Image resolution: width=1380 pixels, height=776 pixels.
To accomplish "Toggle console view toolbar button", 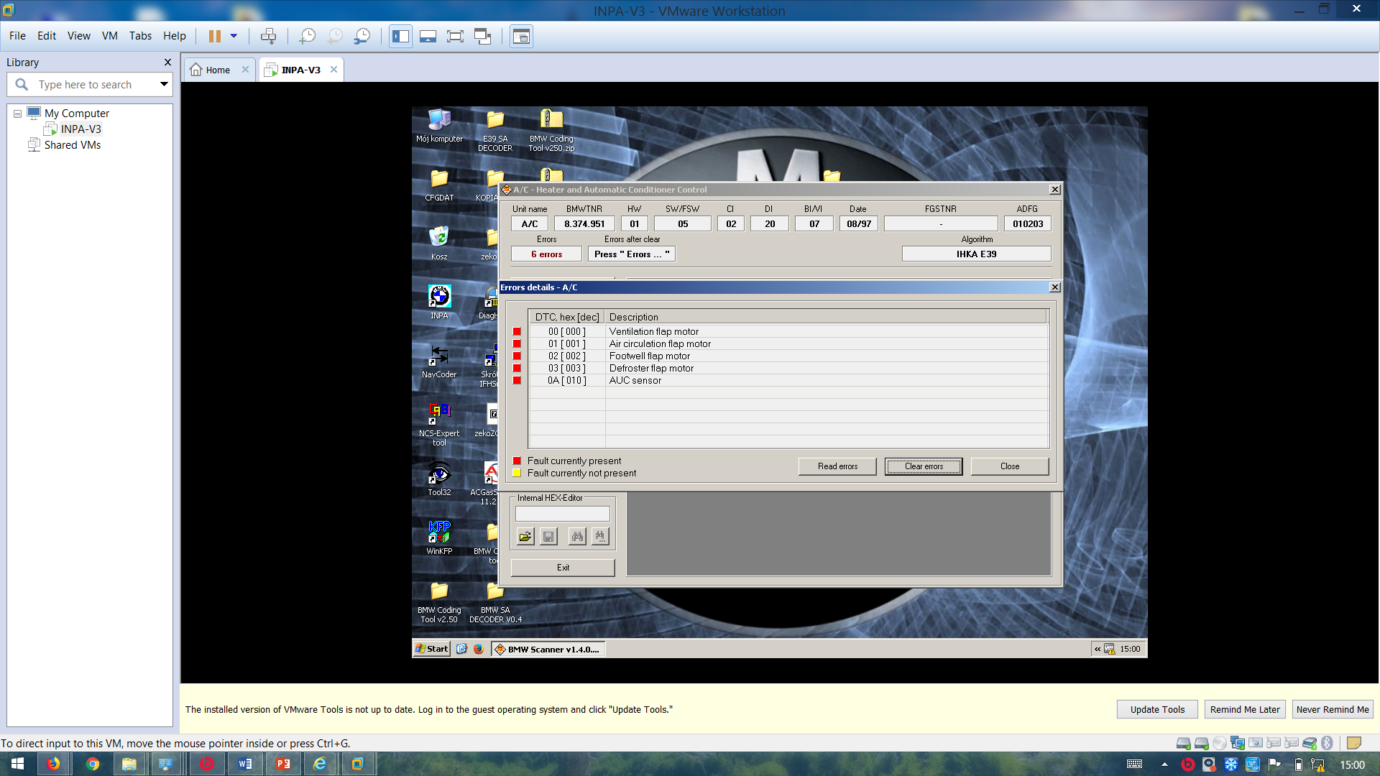I will pyautogui.click(x=521, y=36).
